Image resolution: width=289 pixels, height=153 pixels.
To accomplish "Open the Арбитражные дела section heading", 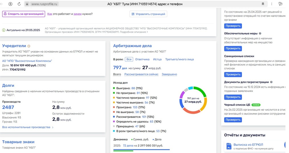I will click(x=132, y=46).
